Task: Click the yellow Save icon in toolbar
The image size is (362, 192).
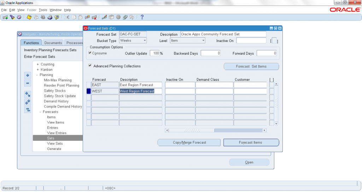Action: [x=29, y=17]
